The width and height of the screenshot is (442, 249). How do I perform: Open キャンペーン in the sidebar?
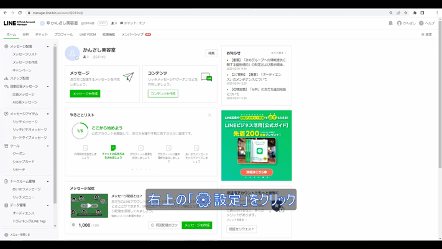click(22, 70)
